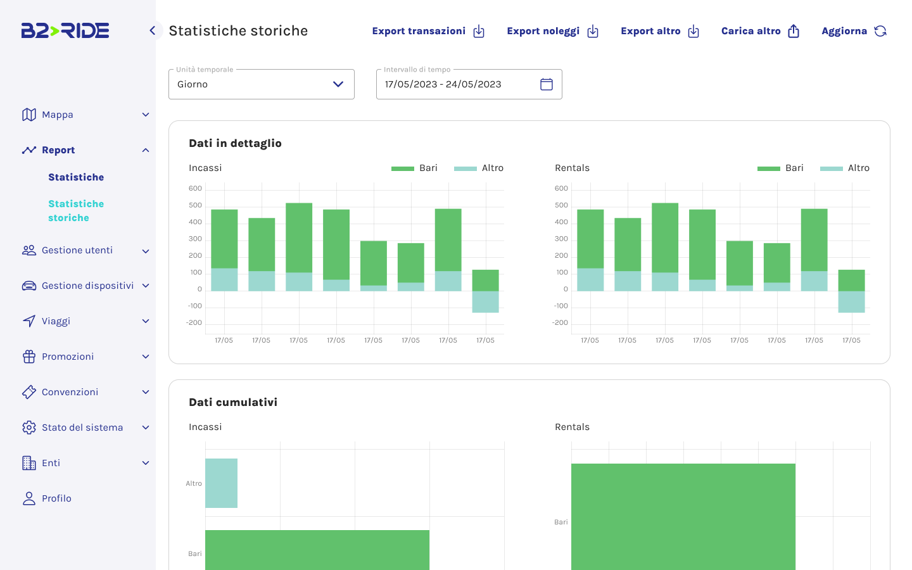Click Altro bar in cumulative Incassi chart

221,483
